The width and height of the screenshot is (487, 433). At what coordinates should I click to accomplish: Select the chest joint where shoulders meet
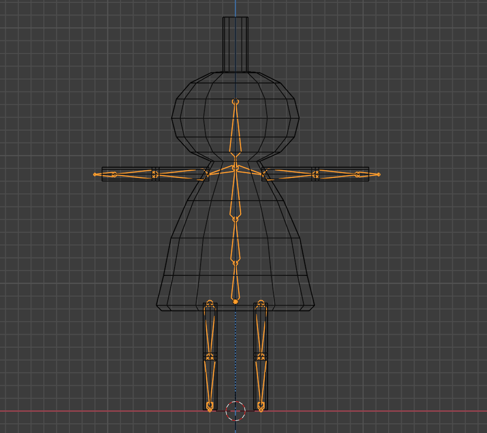(x=235, y=168)
